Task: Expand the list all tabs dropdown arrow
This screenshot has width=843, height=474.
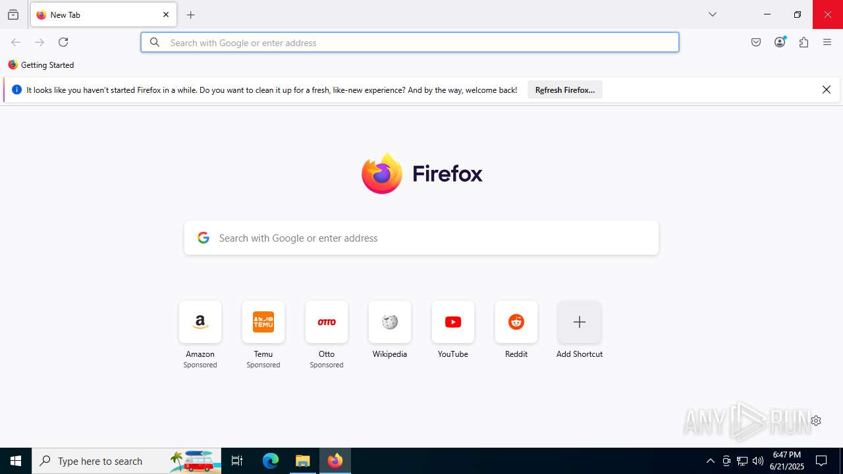Action: point(713,14)
